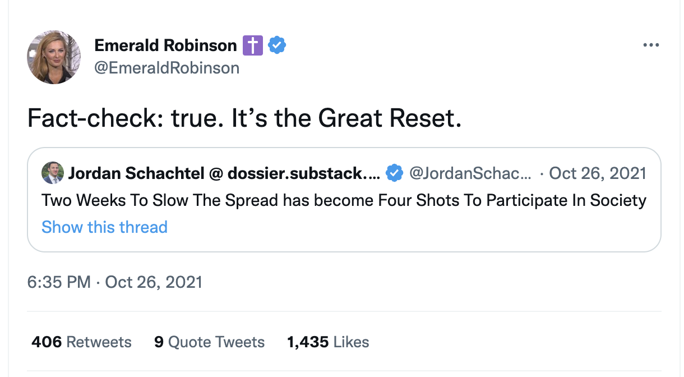Click the Jordan Schachtel @ dossier.substack name
The height and width of the screenshot is (377, 684).
tap(224, 173)
